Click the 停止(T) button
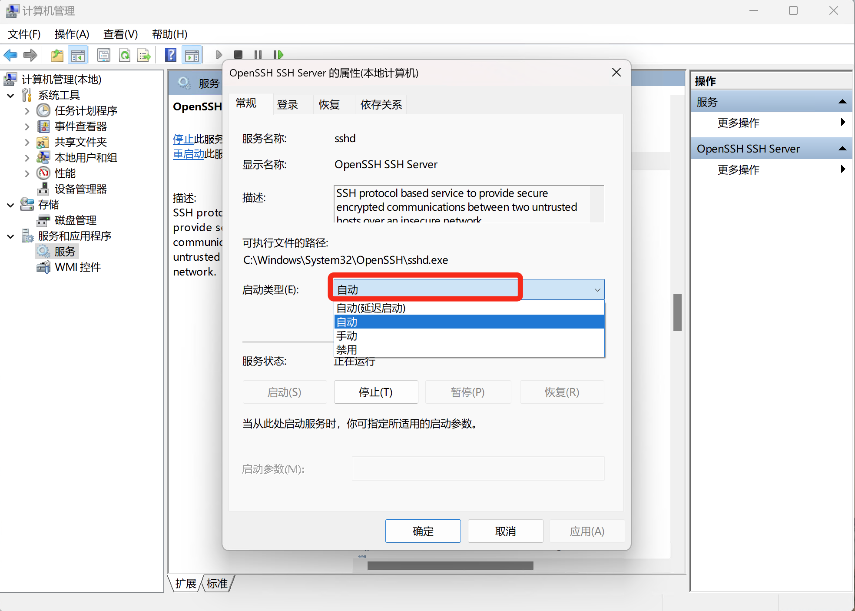 [376, 392]
